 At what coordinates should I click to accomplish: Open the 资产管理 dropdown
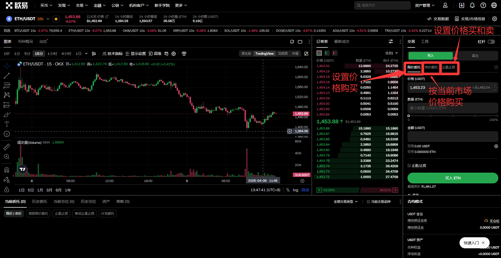pos(425,5)
